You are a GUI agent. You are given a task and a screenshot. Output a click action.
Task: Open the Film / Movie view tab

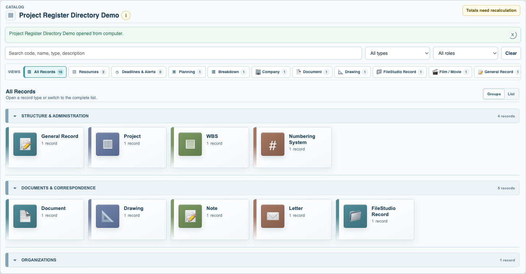[450, 72]
